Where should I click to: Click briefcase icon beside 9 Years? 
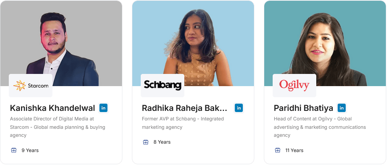(x=14, y=150)
